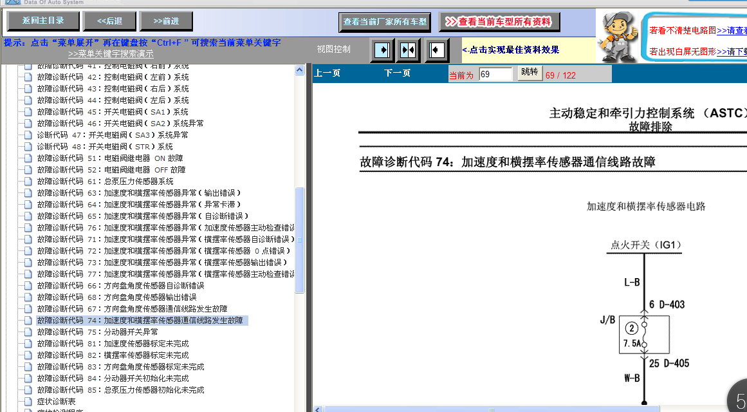Select 故障诊断代码 61 总泵压力传感器系统

tap(106, 182)
